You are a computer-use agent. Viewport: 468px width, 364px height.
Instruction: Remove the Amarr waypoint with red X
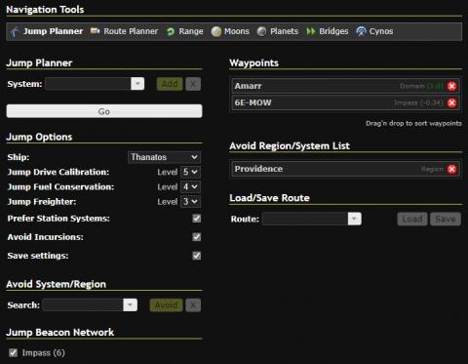[451, 86]
